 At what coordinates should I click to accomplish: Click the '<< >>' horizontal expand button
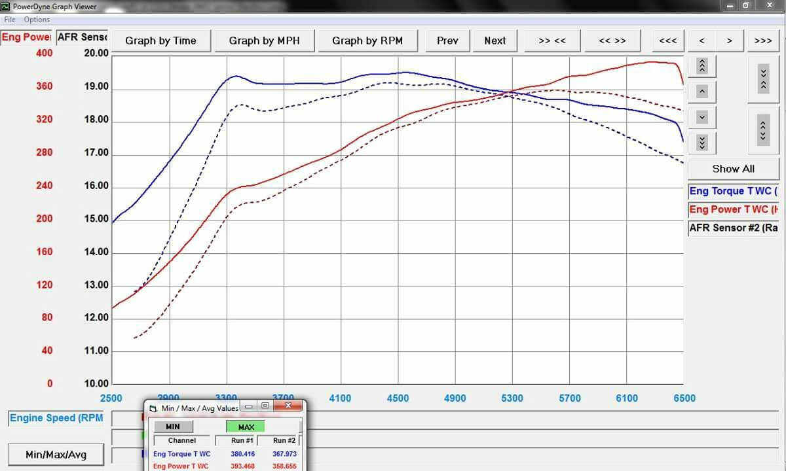tap(612, 41)
